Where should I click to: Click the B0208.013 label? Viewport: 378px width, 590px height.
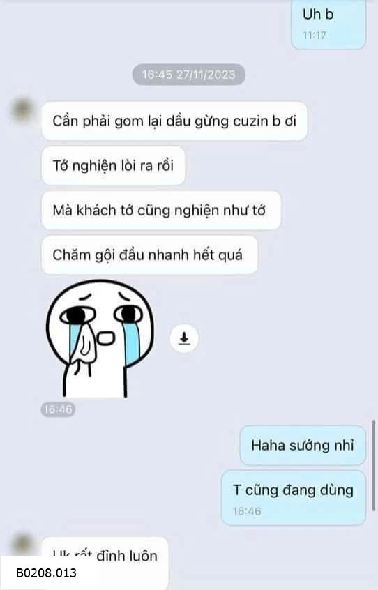click(46, 573)
